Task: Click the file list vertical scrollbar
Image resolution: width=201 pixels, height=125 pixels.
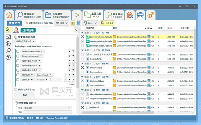Action: pos(195,39)
